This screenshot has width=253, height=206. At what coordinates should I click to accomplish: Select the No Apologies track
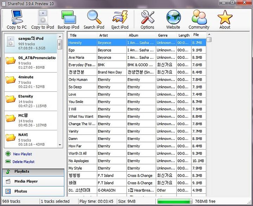137,161
